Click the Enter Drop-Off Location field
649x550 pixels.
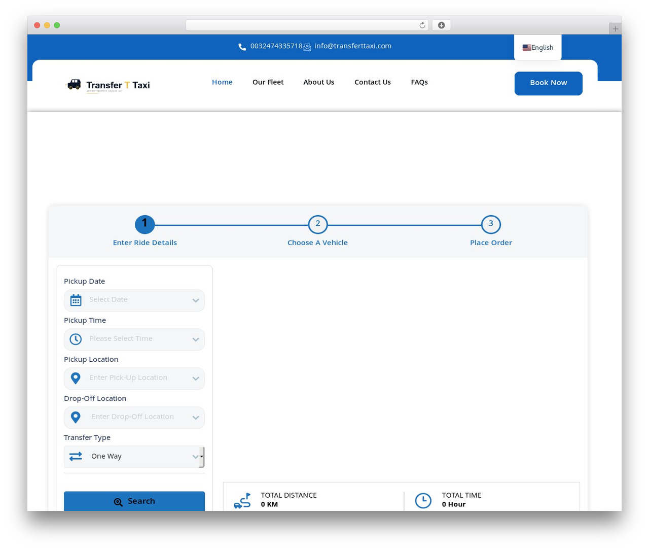134,418
